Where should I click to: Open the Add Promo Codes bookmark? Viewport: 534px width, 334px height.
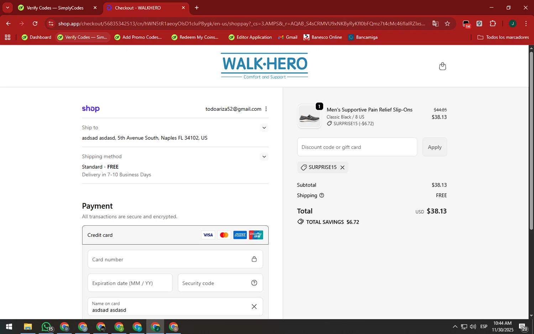coord(138,37)
